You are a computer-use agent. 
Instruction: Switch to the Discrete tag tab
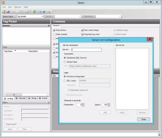(x=21, y=98)
